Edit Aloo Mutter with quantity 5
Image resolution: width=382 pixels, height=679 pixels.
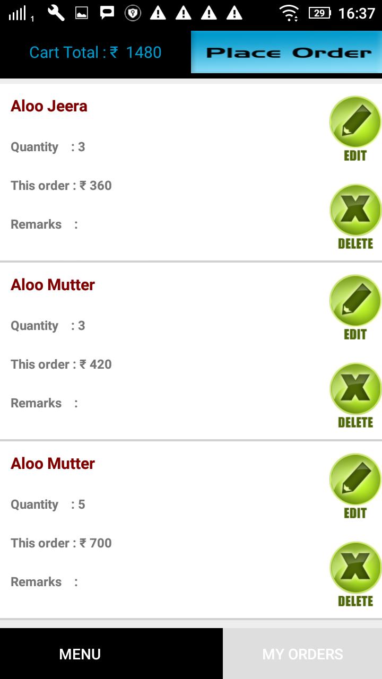point(355,486)
